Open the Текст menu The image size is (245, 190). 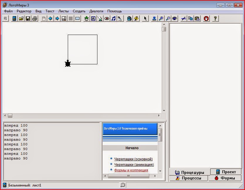(x=50, y=11)
